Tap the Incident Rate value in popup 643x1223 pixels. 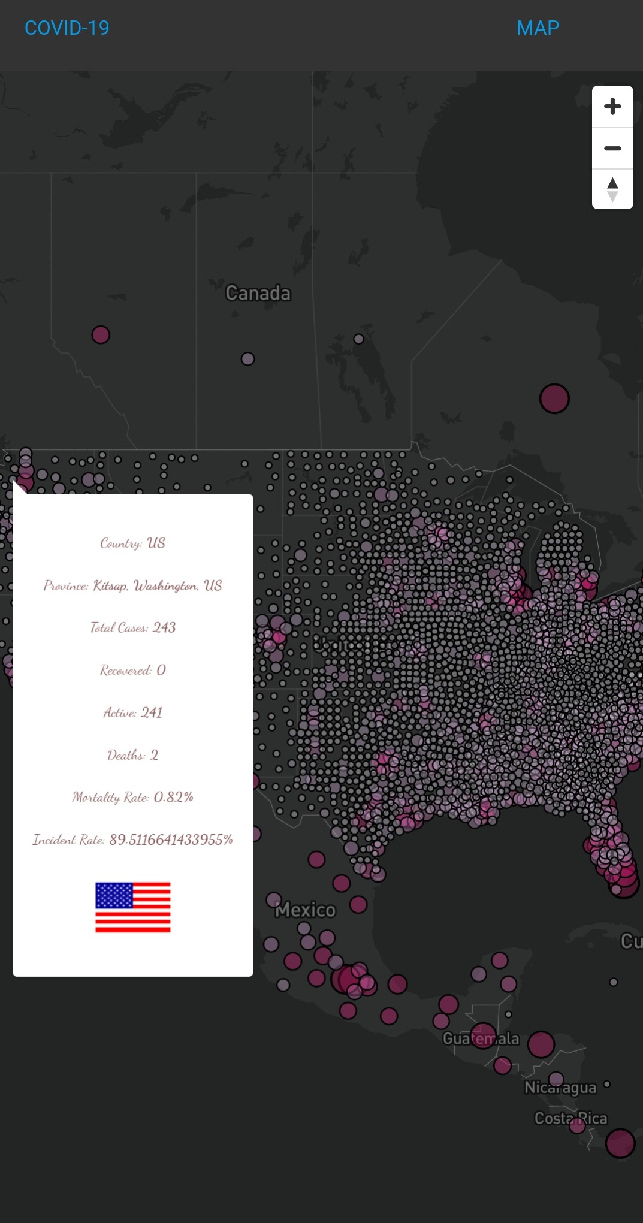(x=171, y=840)
